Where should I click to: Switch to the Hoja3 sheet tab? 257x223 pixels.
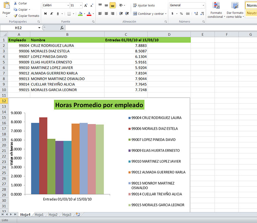67,215
